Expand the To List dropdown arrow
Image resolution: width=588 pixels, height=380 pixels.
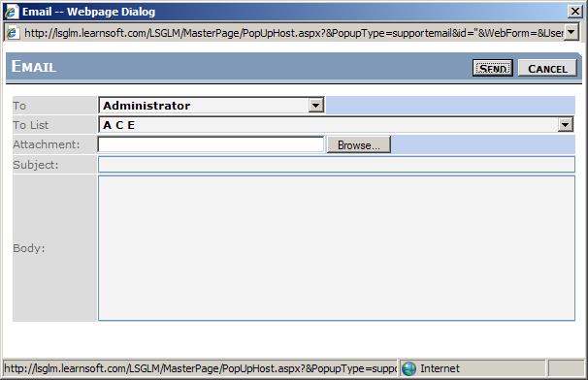click(565, 125)
